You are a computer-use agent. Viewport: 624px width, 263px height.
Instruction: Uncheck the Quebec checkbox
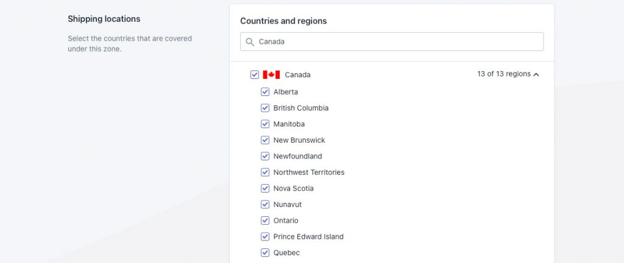pos(265,252)
